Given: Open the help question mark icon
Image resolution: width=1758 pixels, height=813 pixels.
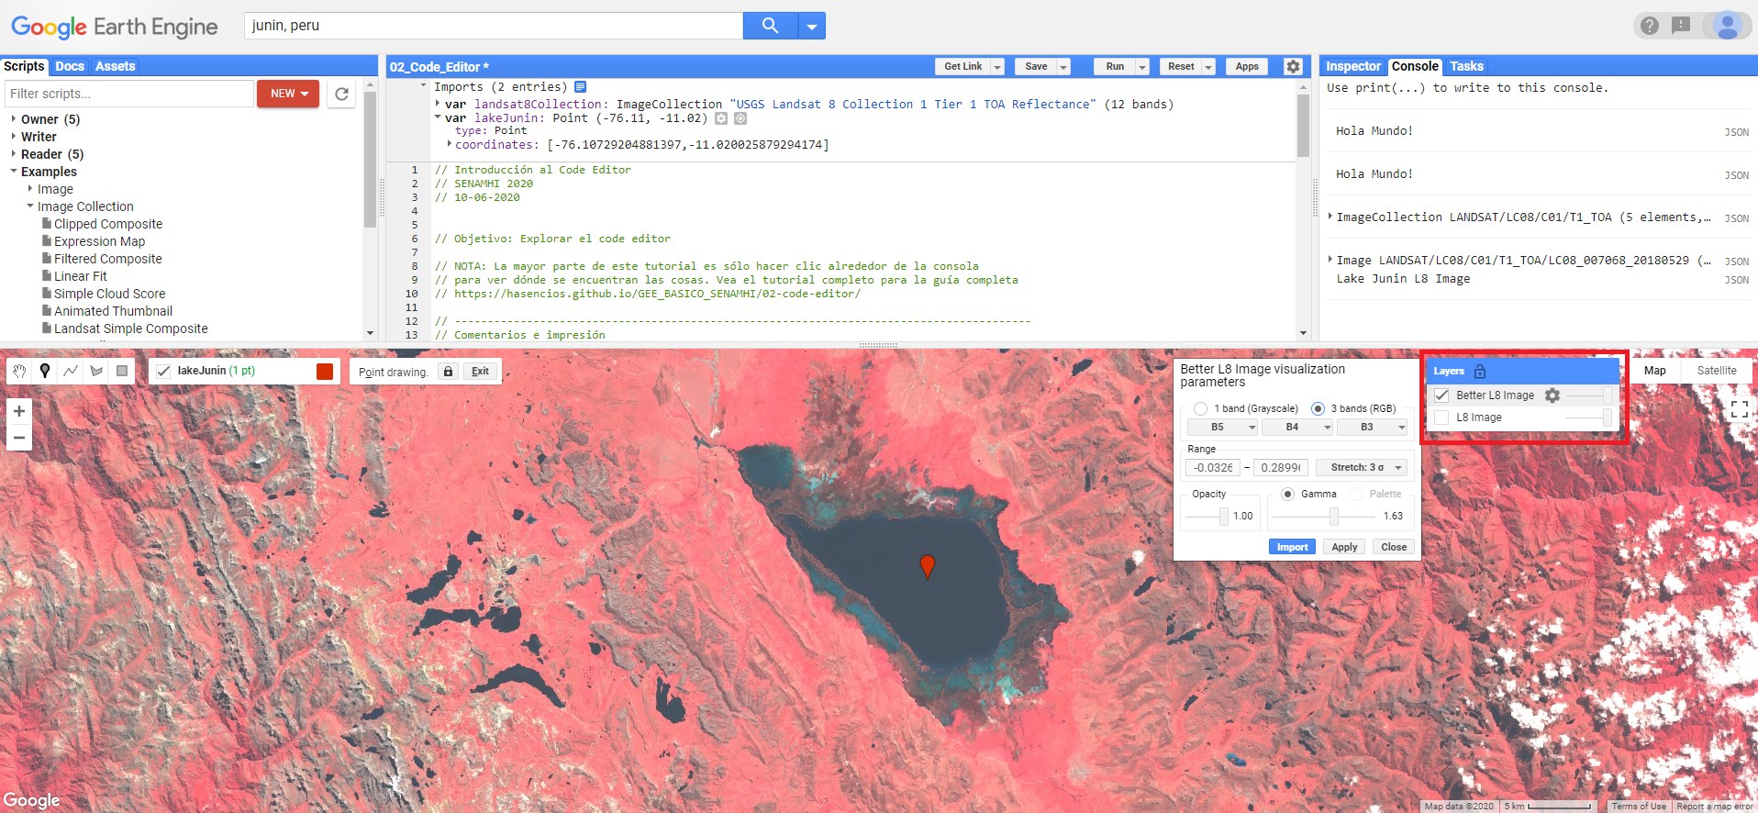Looking at the screenshot, I should coord(1650,26).
